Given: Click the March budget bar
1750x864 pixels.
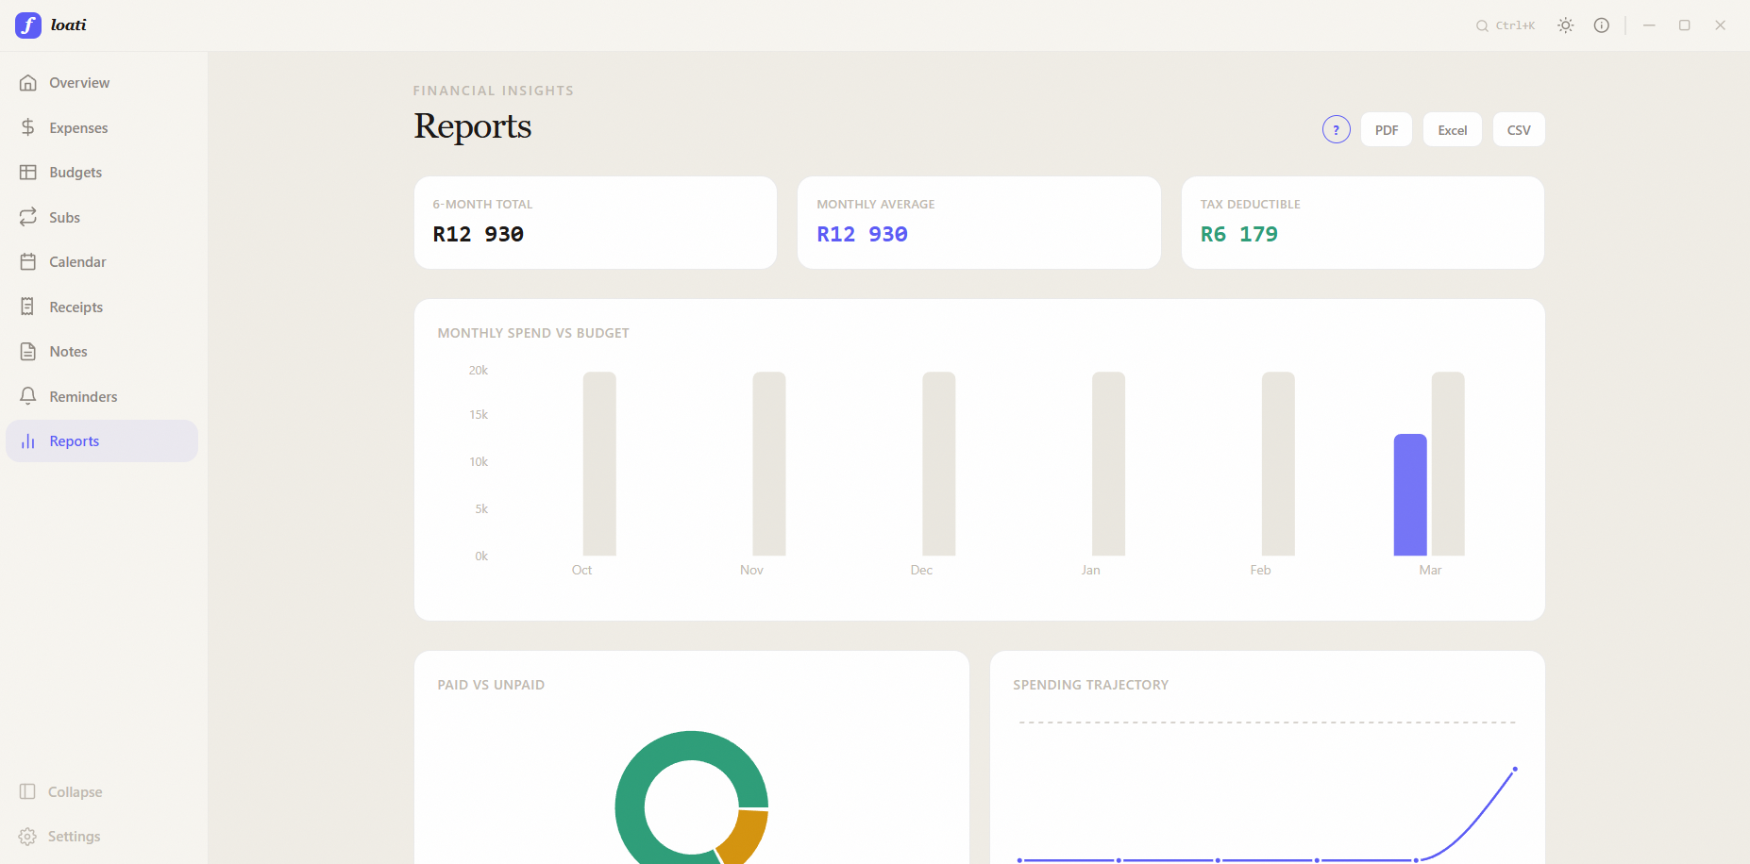Looking at the screenshot, I should (x=1448, y=463).
